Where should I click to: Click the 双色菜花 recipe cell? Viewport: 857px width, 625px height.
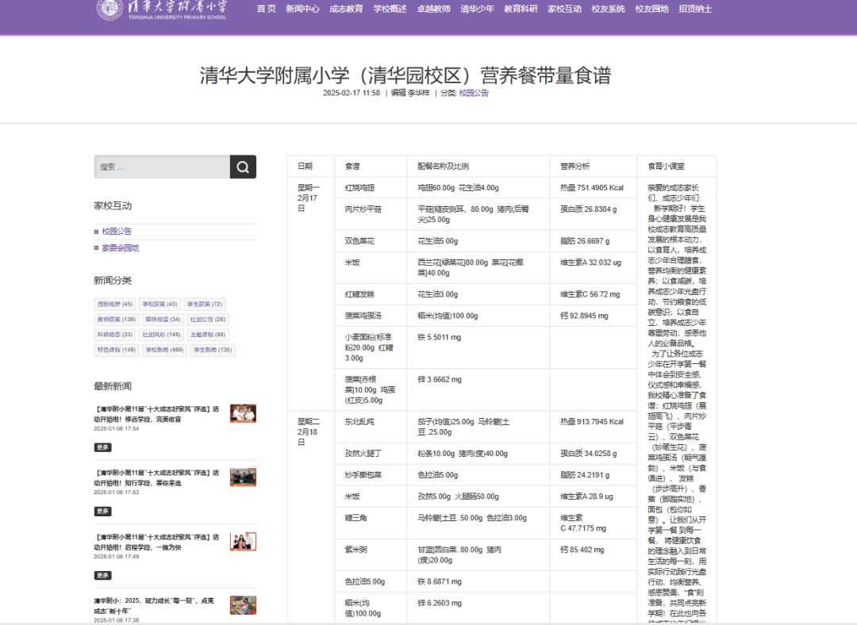(371, 241)
